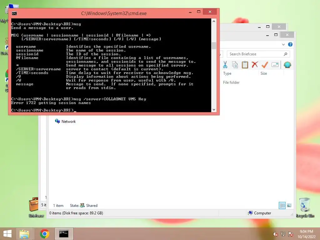Viewport: 320px width, 240px height.
Task: Click the cmd.exe title bar system icon
Action: 14,13
